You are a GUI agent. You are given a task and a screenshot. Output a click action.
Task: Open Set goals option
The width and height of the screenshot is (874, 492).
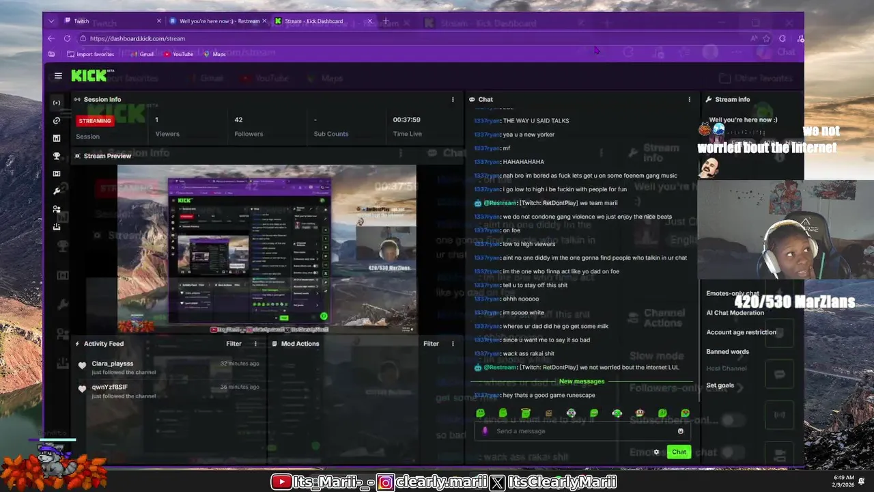[x=720, y=385]
